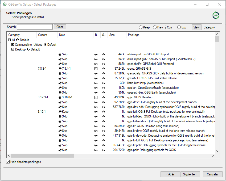Expand the Commandline_Utilities tree node
This screenshot has width=226, height=181.
(x=13, y=45)
